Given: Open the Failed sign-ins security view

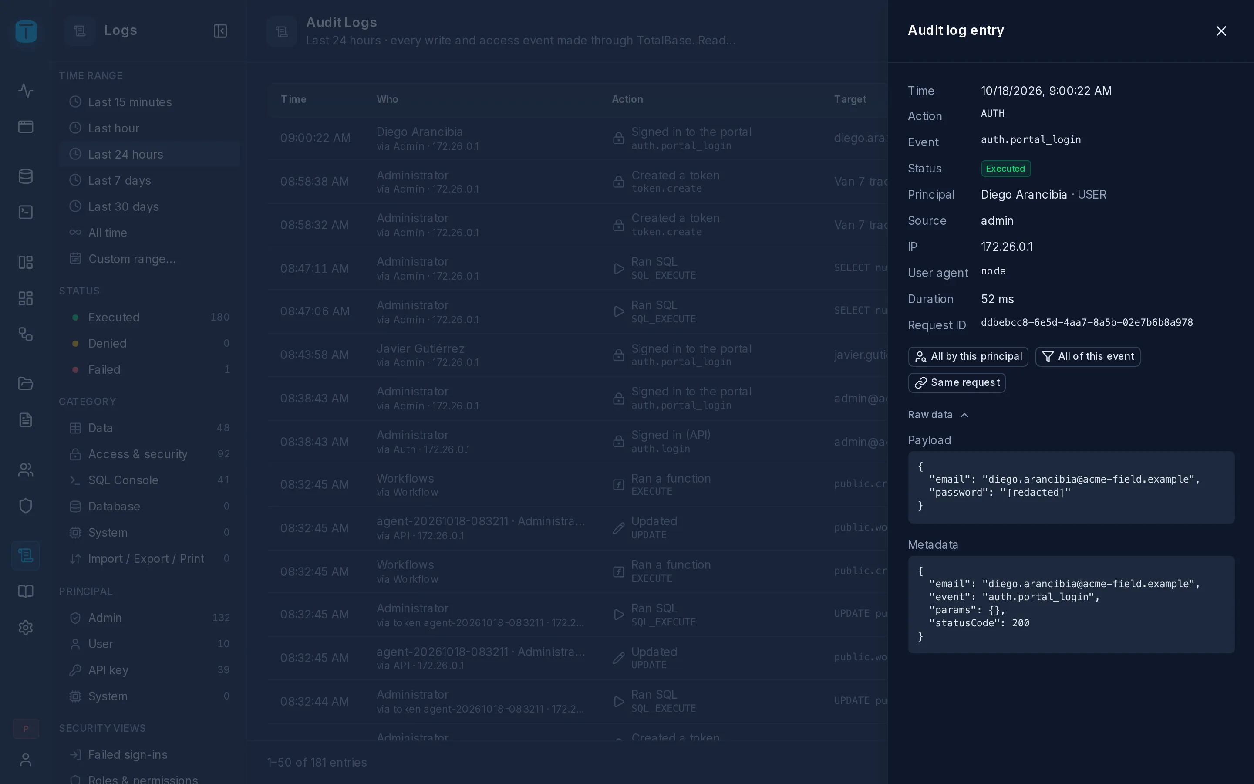Looking at the screenshot, I should (150, 754).
